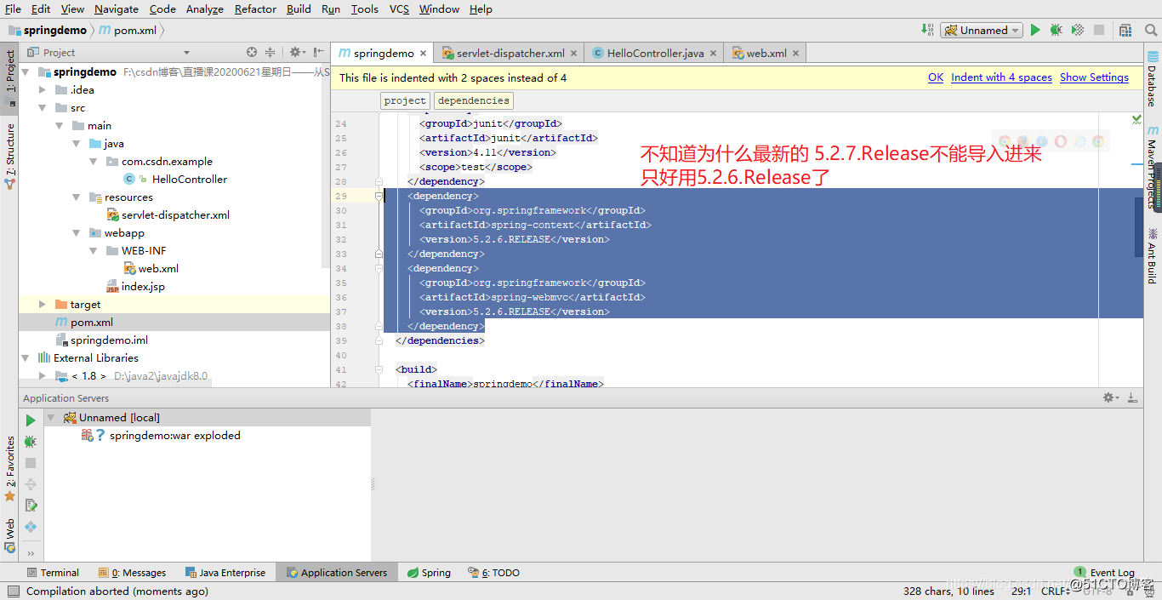The image size is (1162, 600).
Task: Run with Coverage from the top toolbar
Action: [x=1077, y=30]
